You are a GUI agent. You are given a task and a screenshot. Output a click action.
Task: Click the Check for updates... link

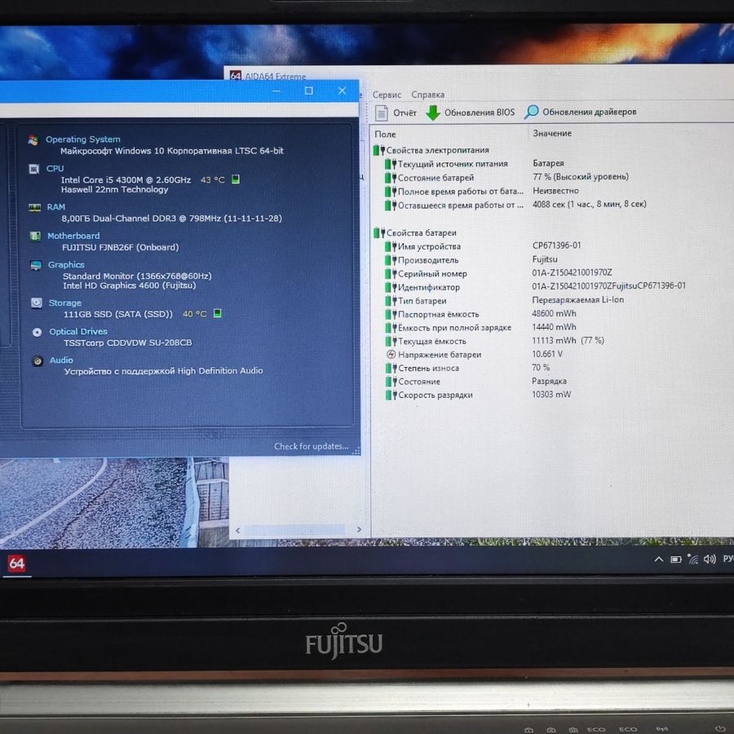(312, 447)
